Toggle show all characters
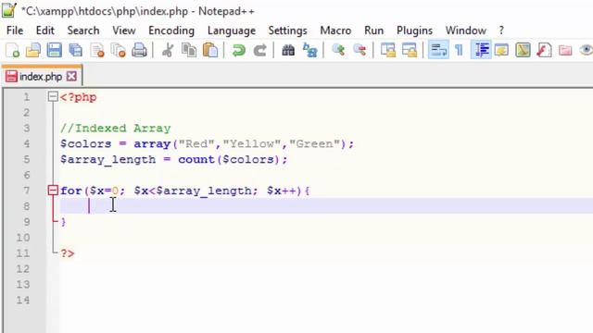593x333 pixels. [460, 50]
